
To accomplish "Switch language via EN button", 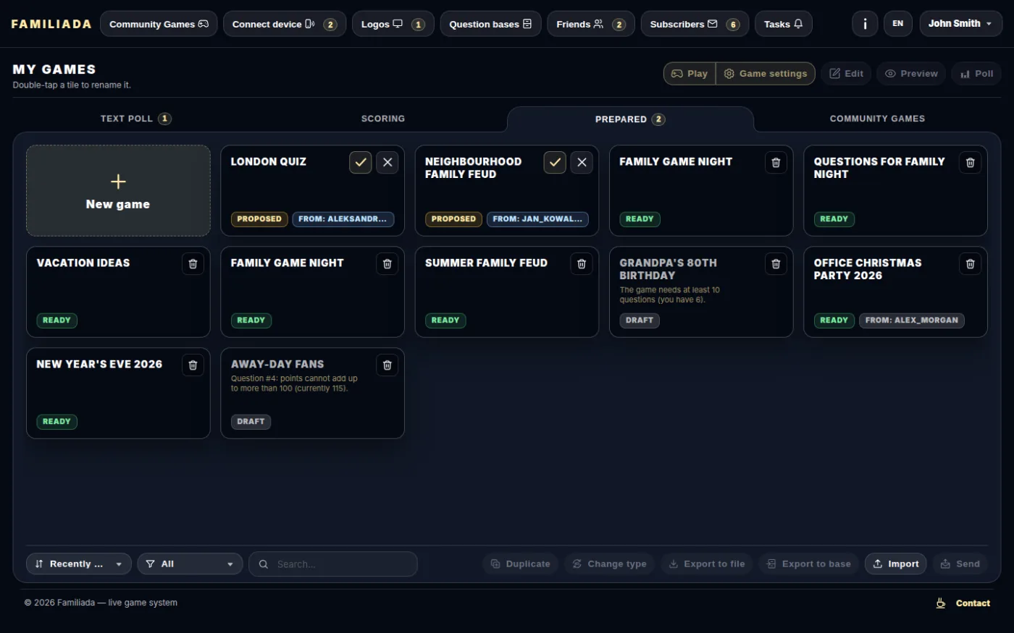I will pos(898,24).
